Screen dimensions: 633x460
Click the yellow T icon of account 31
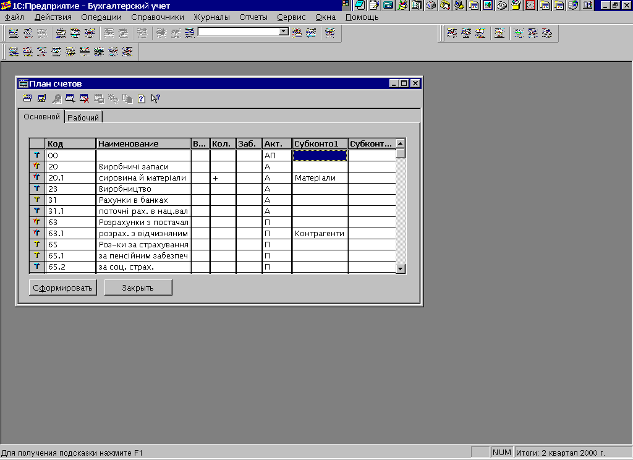point(36,200)
